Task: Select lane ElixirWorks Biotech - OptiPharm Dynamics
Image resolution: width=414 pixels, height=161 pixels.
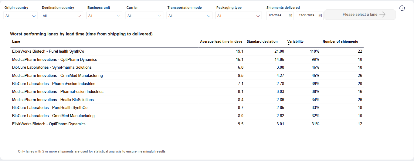Action: [49, 124]
